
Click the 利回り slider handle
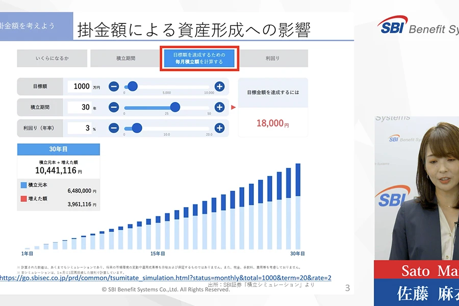click(x=137, y=128)
